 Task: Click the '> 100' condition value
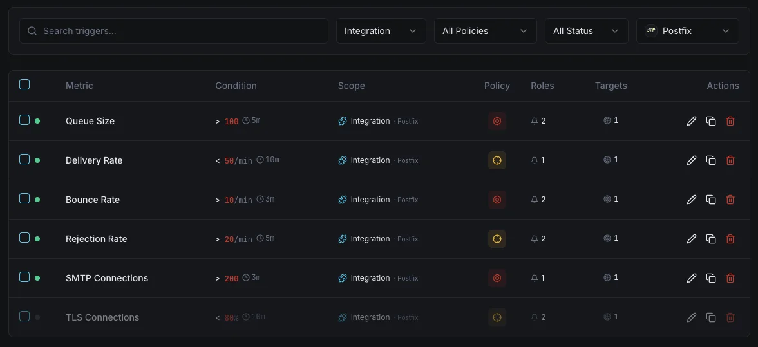pyautogui.click(x=227, y=121)
